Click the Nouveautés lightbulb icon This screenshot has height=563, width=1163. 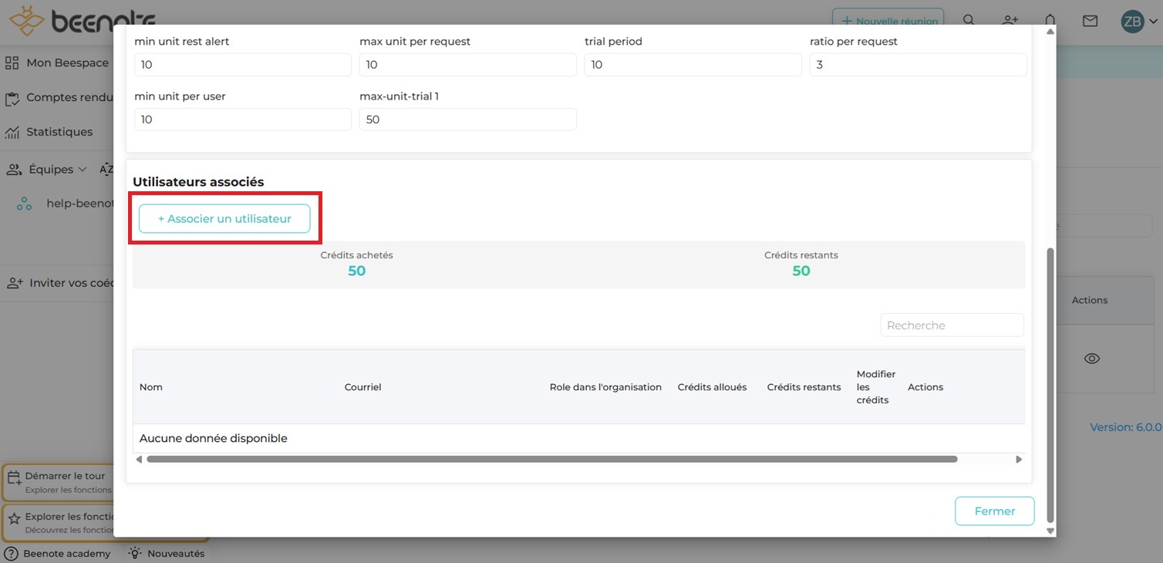coord(135,553)
